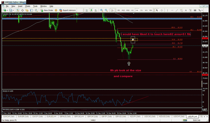Open the Profiles icon
210x123 pixels.
11,10
